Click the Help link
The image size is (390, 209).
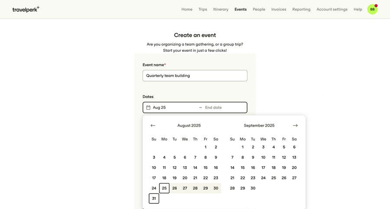click(x=357, y=9)
